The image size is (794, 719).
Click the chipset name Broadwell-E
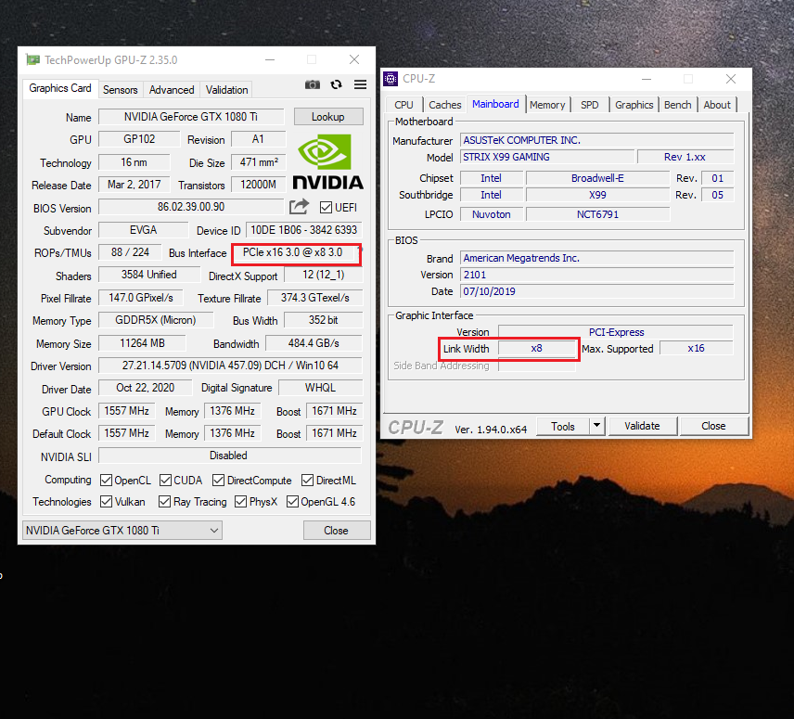click(x=597, y=178)
